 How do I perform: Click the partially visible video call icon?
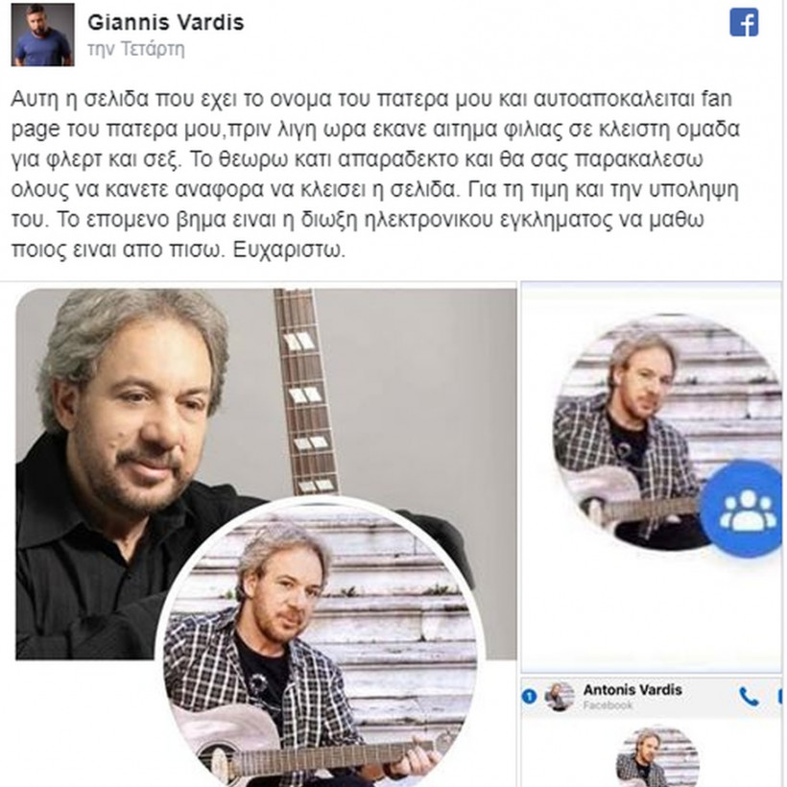pyautogui.click(x=780, y=697)
